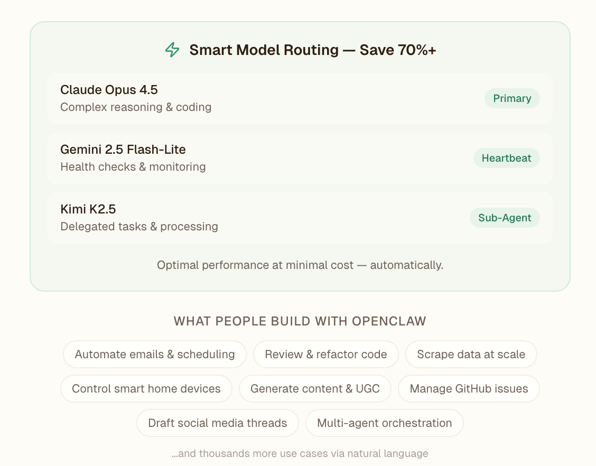Click the Primary badge
Screen dimensions: 596x466
(511, 98)
